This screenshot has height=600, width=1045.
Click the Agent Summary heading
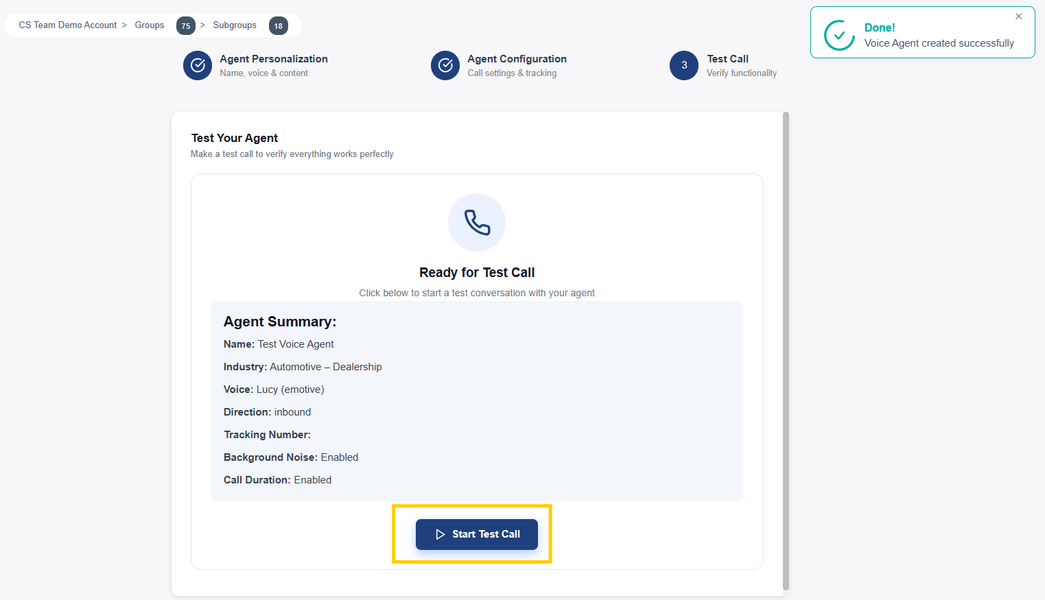(x=280, y=322)
